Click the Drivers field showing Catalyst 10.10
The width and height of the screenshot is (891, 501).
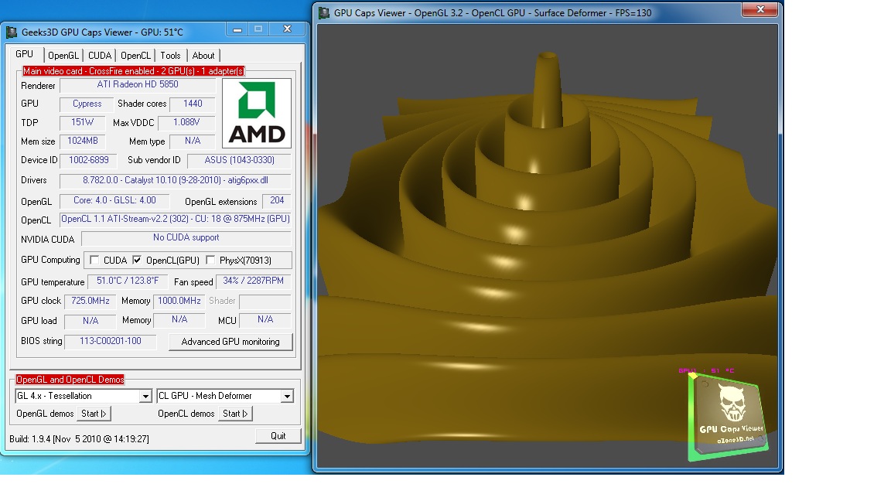pos(176,181)
